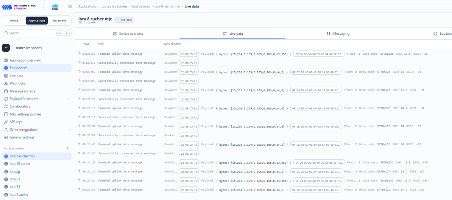This screenshot has height=200, width=452.
Task: Go to the Home section
Action: tap(14, 21)
